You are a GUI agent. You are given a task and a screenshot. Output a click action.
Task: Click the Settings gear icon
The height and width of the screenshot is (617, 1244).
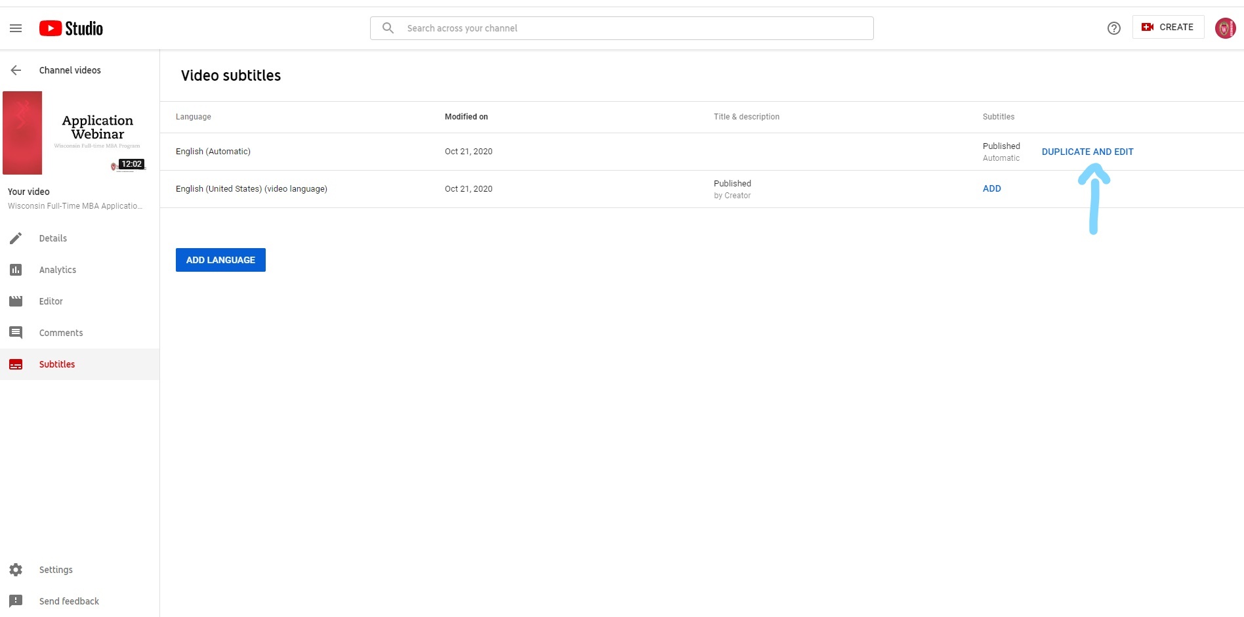16,570
